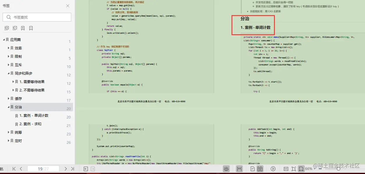Viewport: 365px width, 174px height.
Task: Click the 1. 案例 - 单词计数 document heading
Action: (x=256, y=27)
